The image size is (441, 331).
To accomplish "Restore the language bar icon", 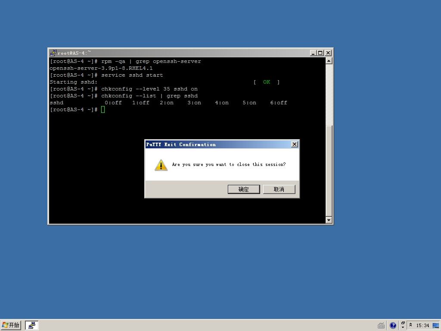I will (x=403, y=323).
